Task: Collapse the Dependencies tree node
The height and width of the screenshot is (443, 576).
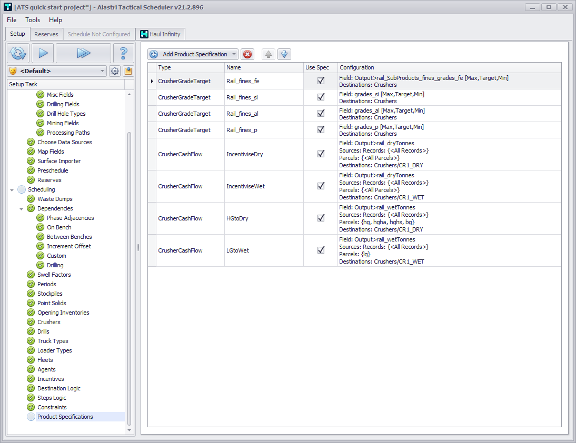Action: tap(22, 209)
